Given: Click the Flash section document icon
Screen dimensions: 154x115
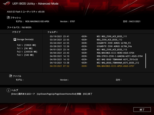Looking at the screenshot, I should (8, 17).
